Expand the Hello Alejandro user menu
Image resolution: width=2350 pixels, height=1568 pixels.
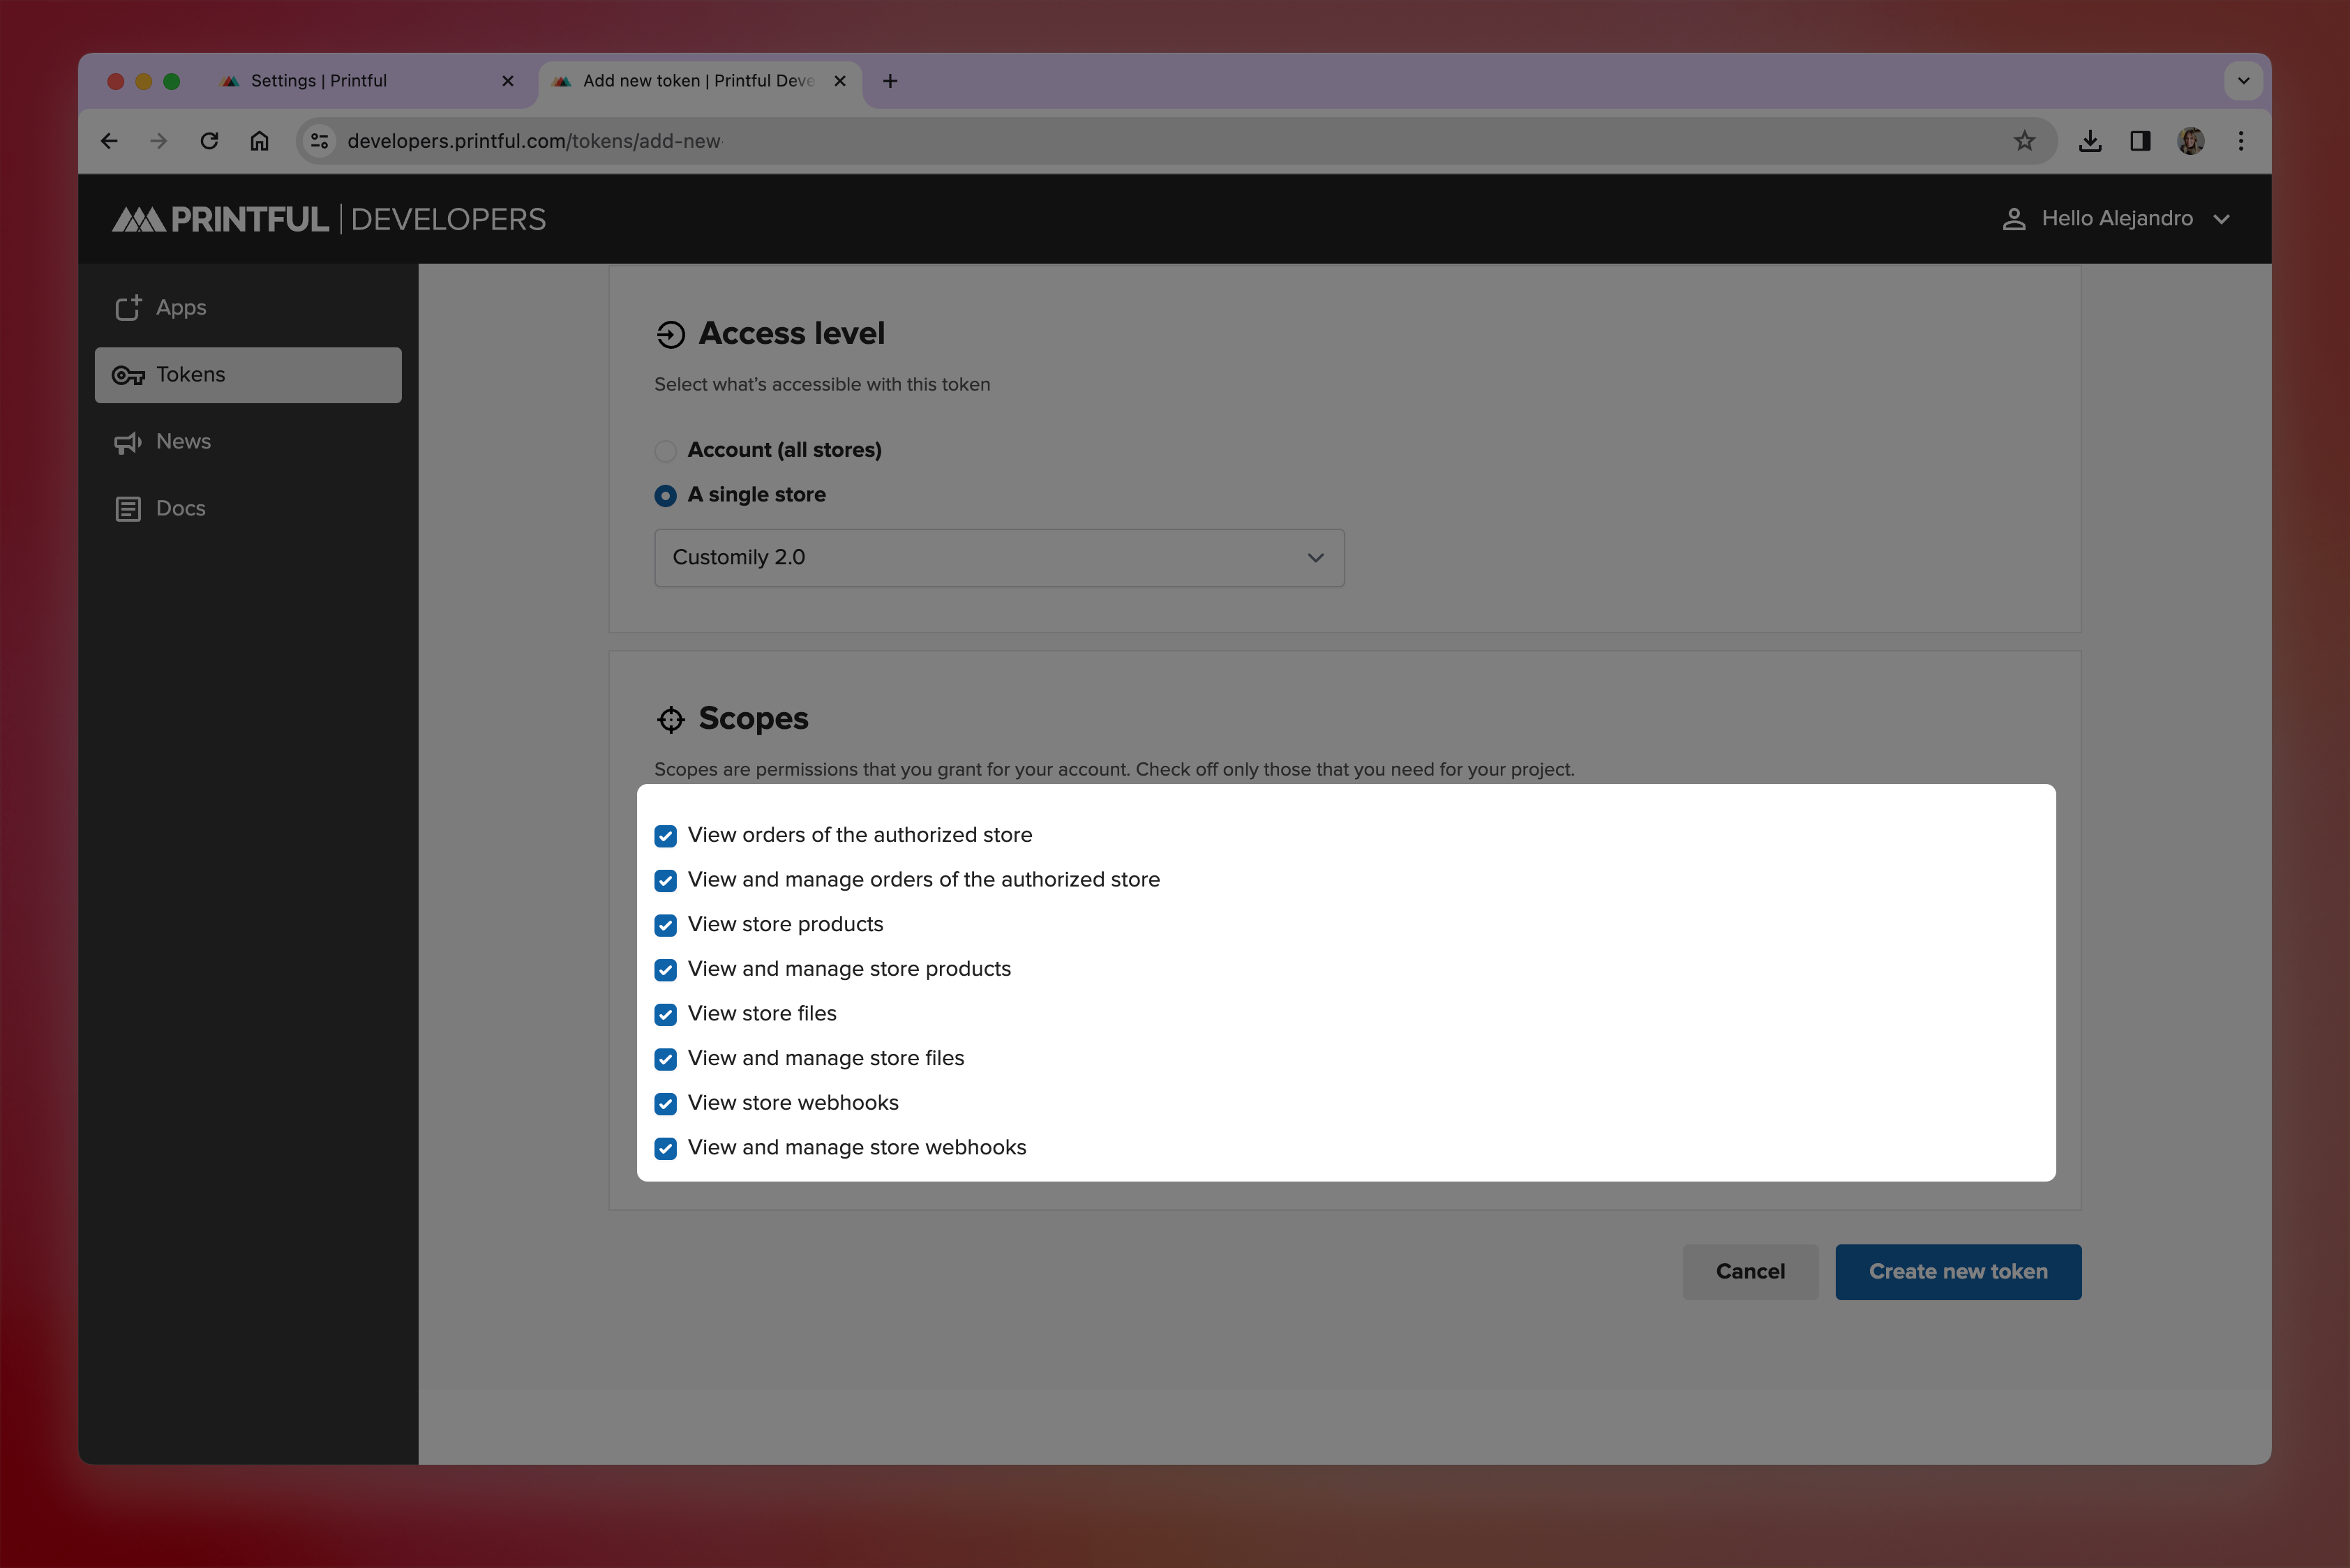click(2117, 219)
